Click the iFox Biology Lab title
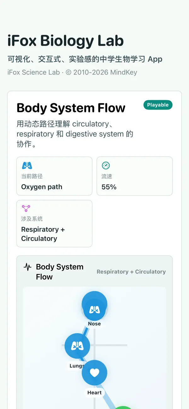189x409 pixels. click(x=66, y=41)
